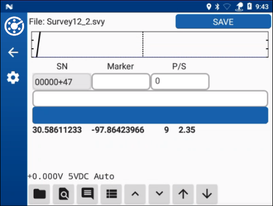Click the chevron up button

(135, 194)
